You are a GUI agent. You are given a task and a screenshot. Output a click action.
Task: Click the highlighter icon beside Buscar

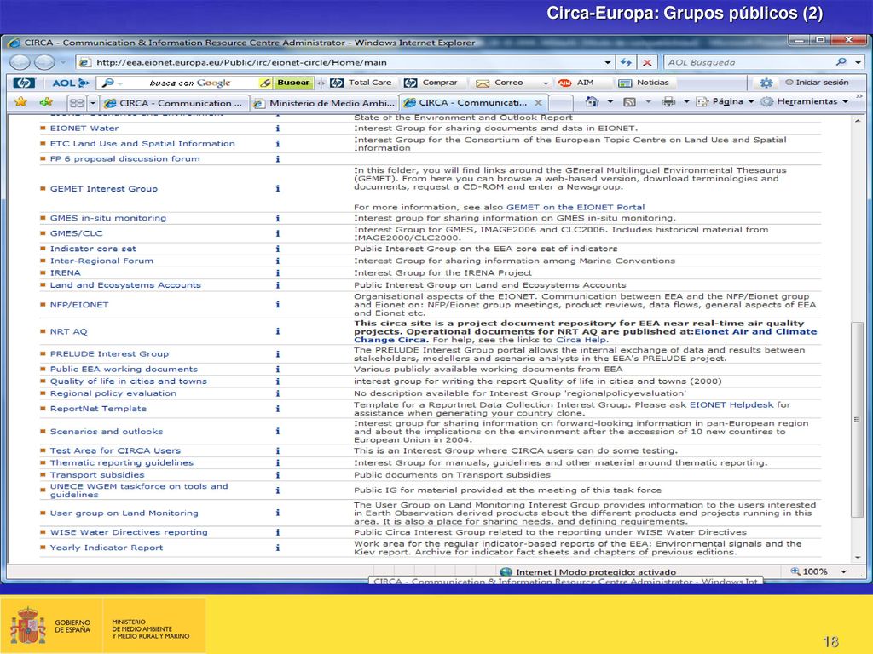point(266,83)
